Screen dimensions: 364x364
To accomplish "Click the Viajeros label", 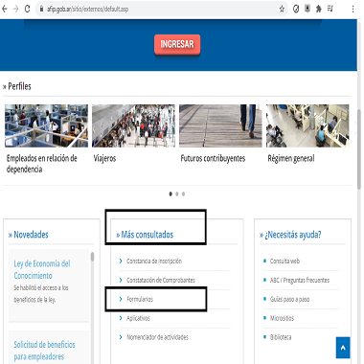I will click(104, 158).
